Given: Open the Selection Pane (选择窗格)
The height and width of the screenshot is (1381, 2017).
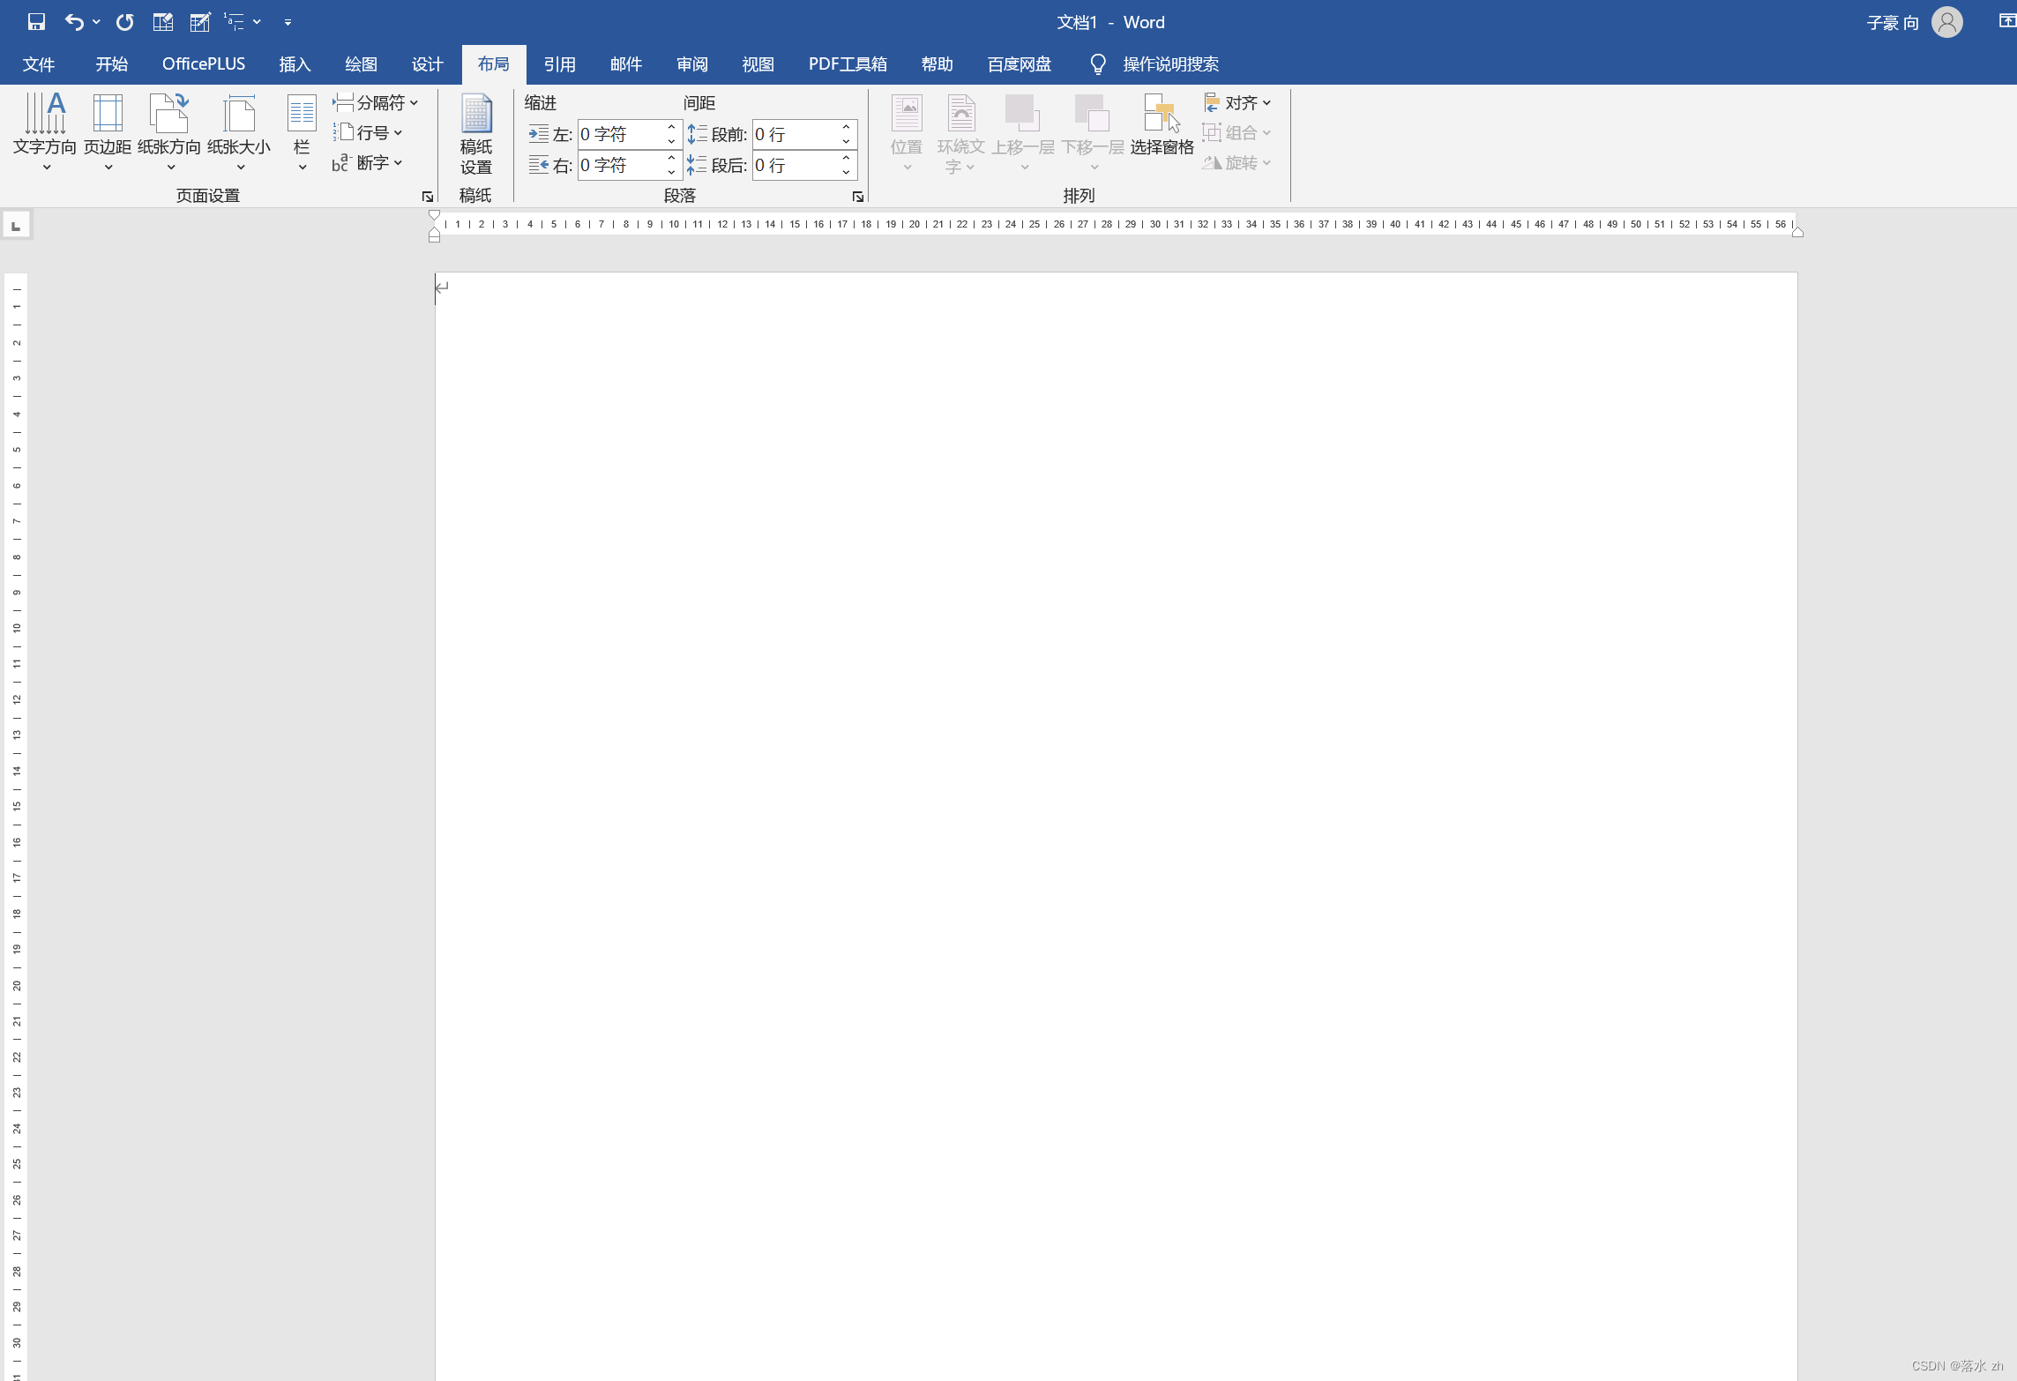Looking at the screenshot, I should point(1162,125).
